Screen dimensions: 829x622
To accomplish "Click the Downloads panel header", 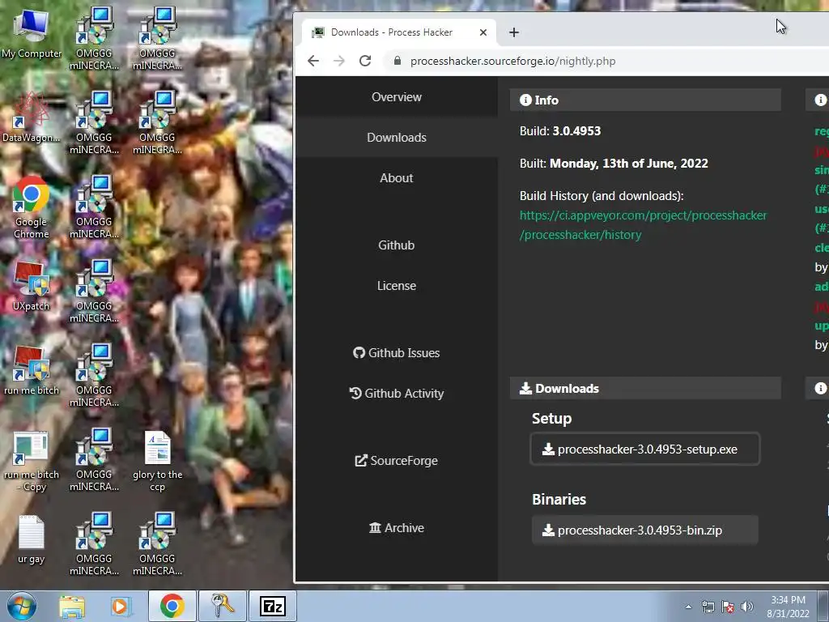I will point(645,388).
